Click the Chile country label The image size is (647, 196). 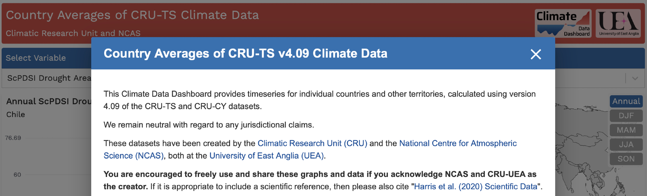(16, 115)
